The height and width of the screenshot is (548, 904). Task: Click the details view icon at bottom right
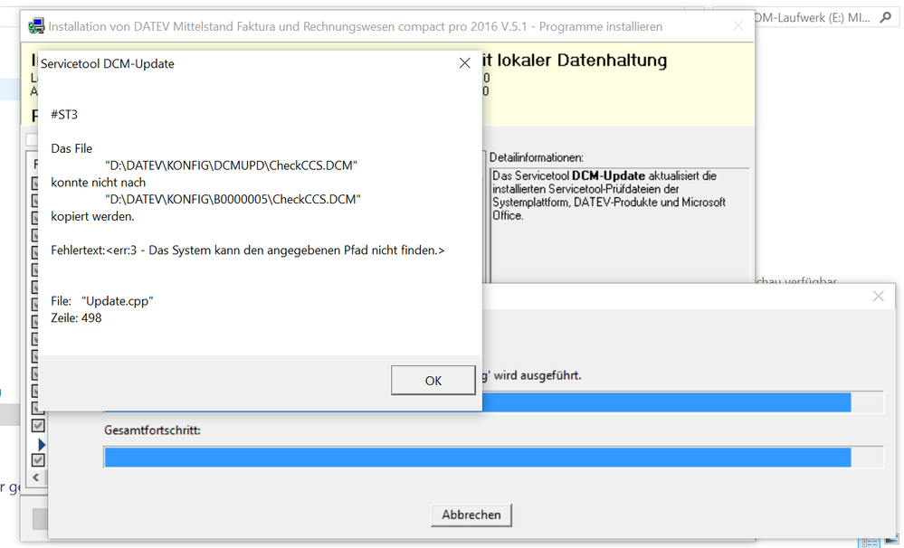870,542
